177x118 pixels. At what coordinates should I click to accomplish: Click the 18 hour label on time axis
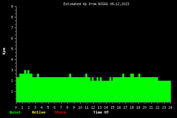pos(132,107)
